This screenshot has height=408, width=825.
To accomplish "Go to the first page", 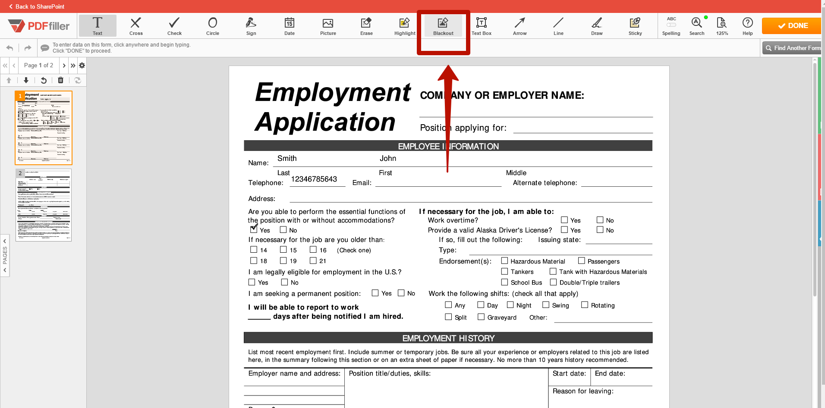I will 5,66.
